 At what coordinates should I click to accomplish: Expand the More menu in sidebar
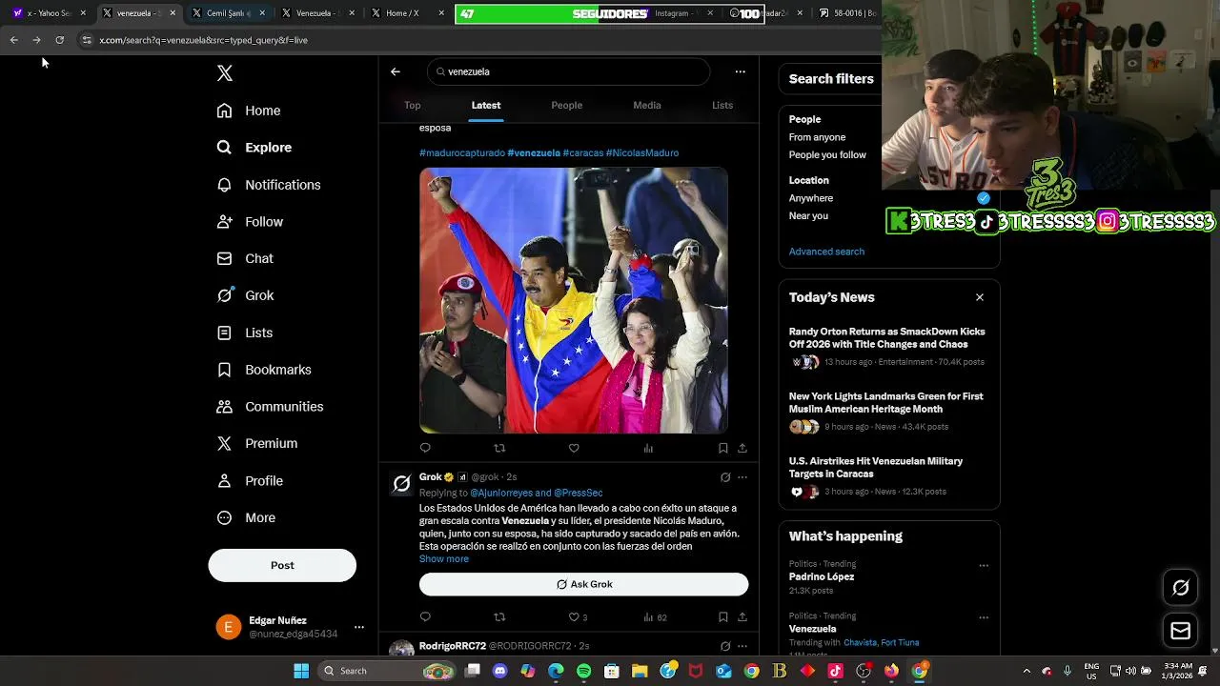click(x=246, y=517)
